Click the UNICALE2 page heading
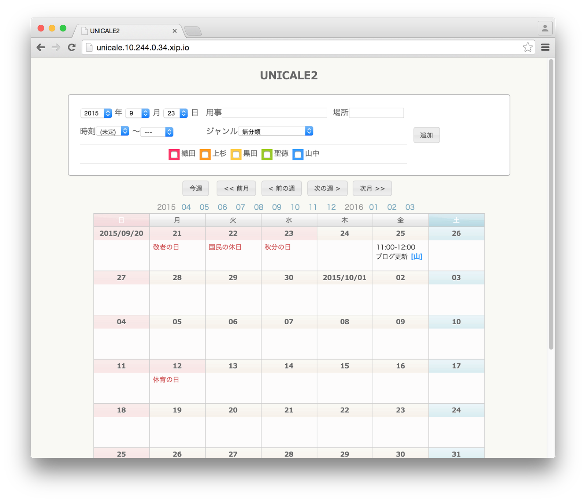Screen dimensions: 586x502 (x=289, y=75)
